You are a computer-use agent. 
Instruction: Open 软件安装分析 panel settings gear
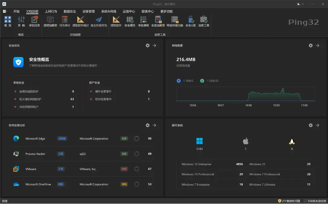click(148, 125)
